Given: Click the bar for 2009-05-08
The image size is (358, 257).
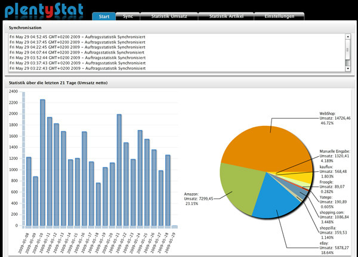Looking at the screenshot, I should pos(29,191).
